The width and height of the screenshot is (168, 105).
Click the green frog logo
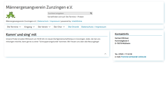tap(11, 15)
